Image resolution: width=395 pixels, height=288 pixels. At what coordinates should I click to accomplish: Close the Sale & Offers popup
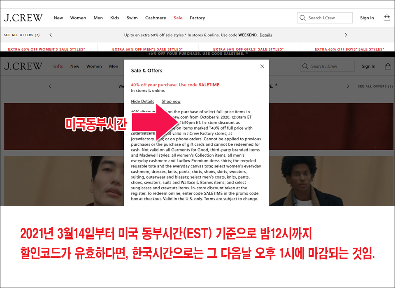click(262, 66)
